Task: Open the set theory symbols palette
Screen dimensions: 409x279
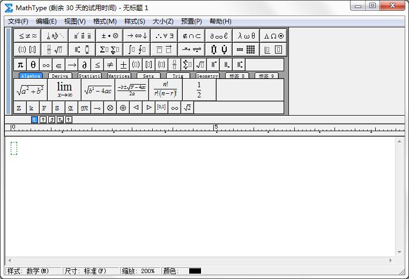Action: coord(191,36)
